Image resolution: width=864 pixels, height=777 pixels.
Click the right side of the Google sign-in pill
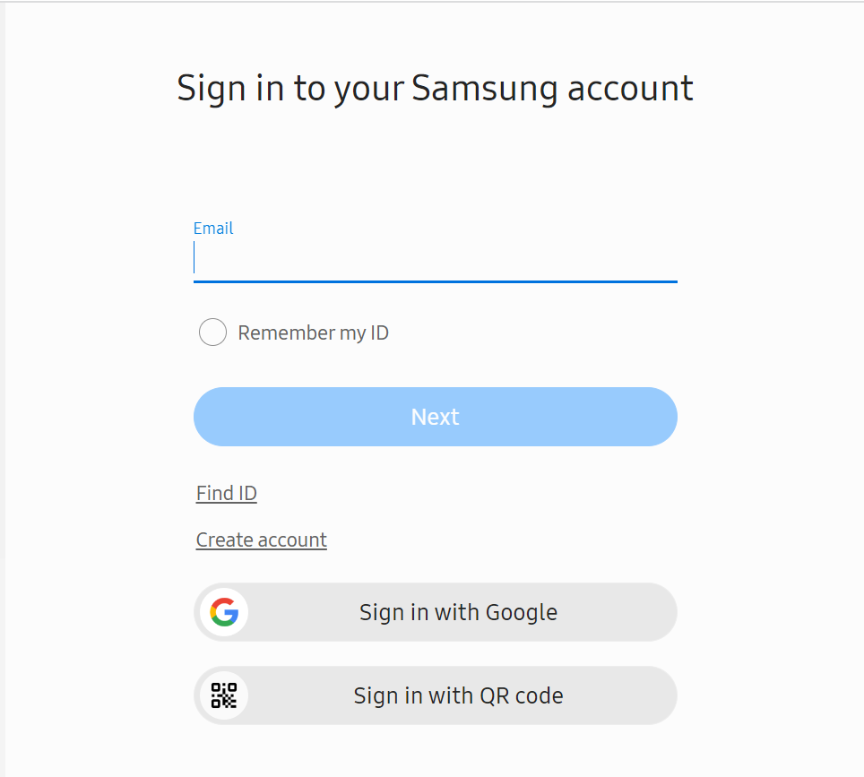[644, 612]
